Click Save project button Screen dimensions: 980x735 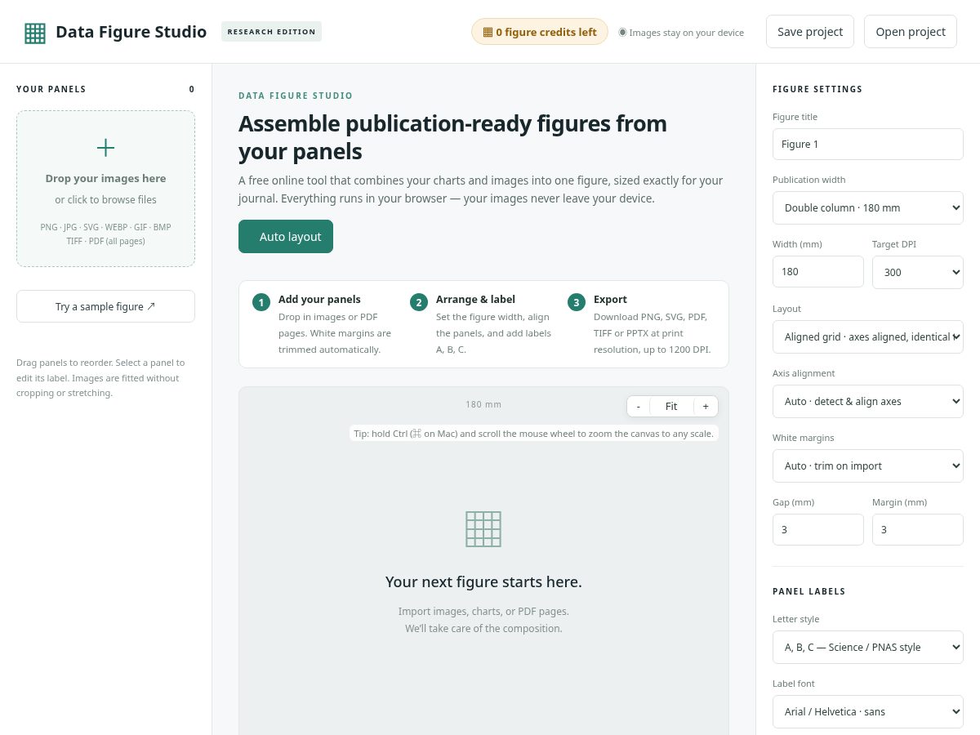coord(810,32)
